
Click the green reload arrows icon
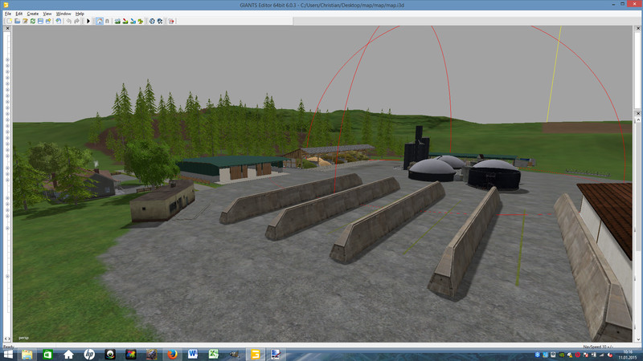33,21
